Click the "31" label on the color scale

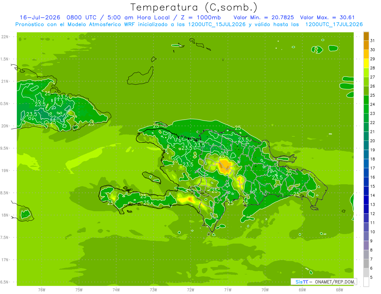[373, 41]
